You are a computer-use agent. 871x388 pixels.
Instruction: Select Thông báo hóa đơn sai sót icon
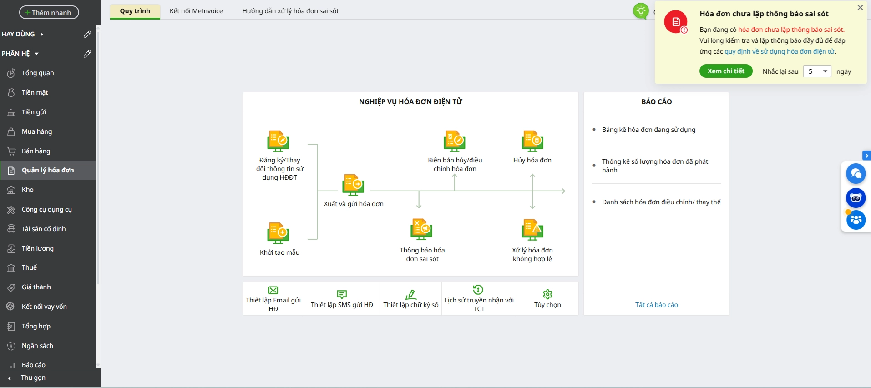tap(421, 229)
